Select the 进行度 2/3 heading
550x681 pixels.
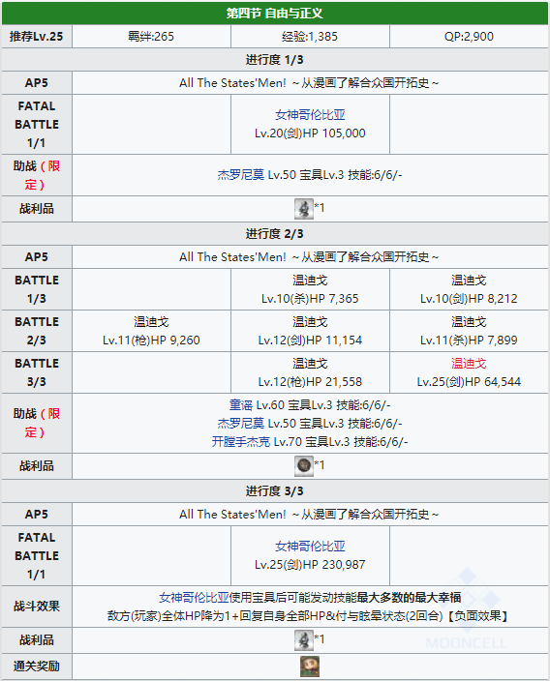coord(275,234)
